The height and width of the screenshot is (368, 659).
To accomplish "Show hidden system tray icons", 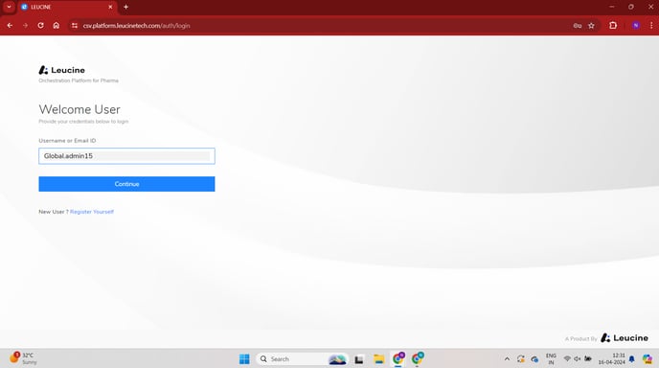I will click(507, 358).
